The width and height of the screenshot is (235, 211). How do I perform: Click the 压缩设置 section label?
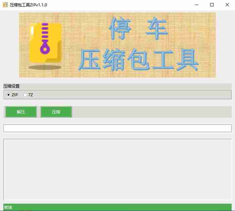pyautogui.click(x=11, y=86)
